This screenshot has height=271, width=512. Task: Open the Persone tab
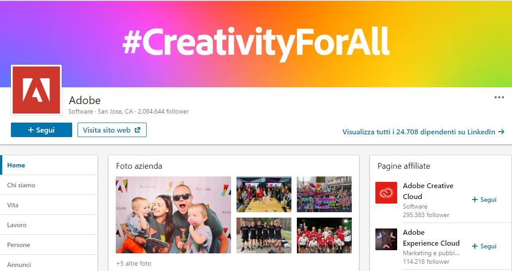coord(49,244)
